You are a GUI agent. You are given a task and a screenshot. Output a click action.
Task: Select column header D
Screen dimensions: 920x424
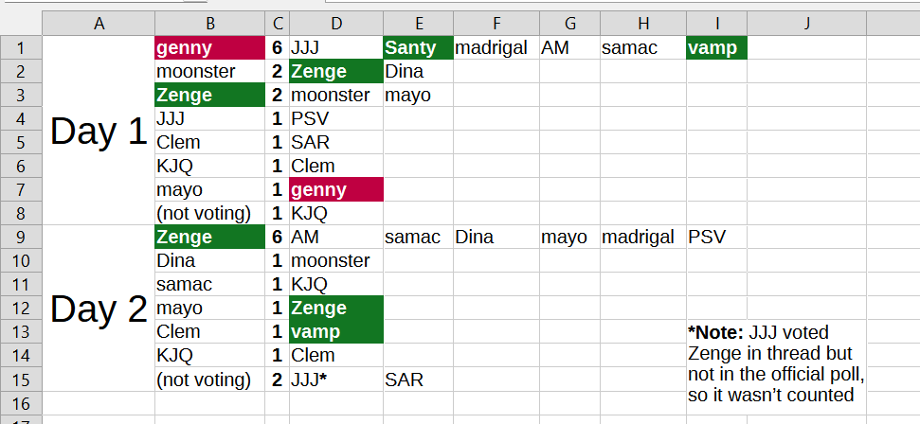pyautogui.click(x=336, y=24)
